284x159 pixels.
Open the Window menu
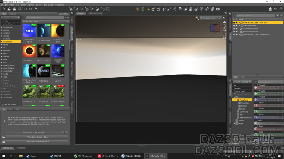coord(38,5)
